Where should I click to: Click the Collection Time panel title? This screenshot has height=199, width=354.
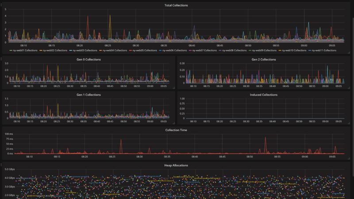click(176, 130)
